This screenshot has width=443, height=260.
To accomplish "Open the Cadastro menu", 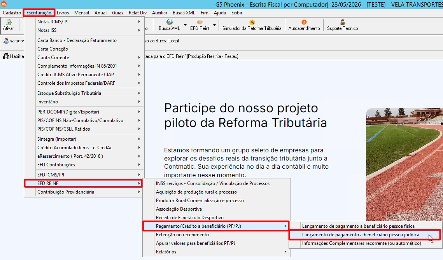I will (12, 13).
